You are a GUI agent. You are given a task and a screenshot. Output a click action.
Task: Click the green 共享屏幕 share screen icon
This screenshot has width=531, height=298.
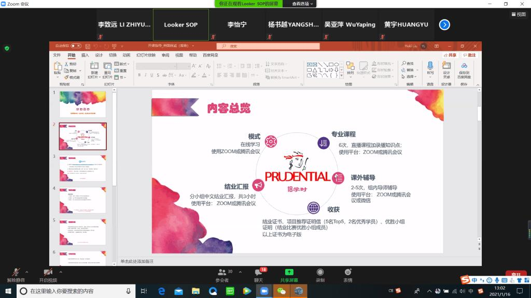pyautogui.click(x=289, y=272)
